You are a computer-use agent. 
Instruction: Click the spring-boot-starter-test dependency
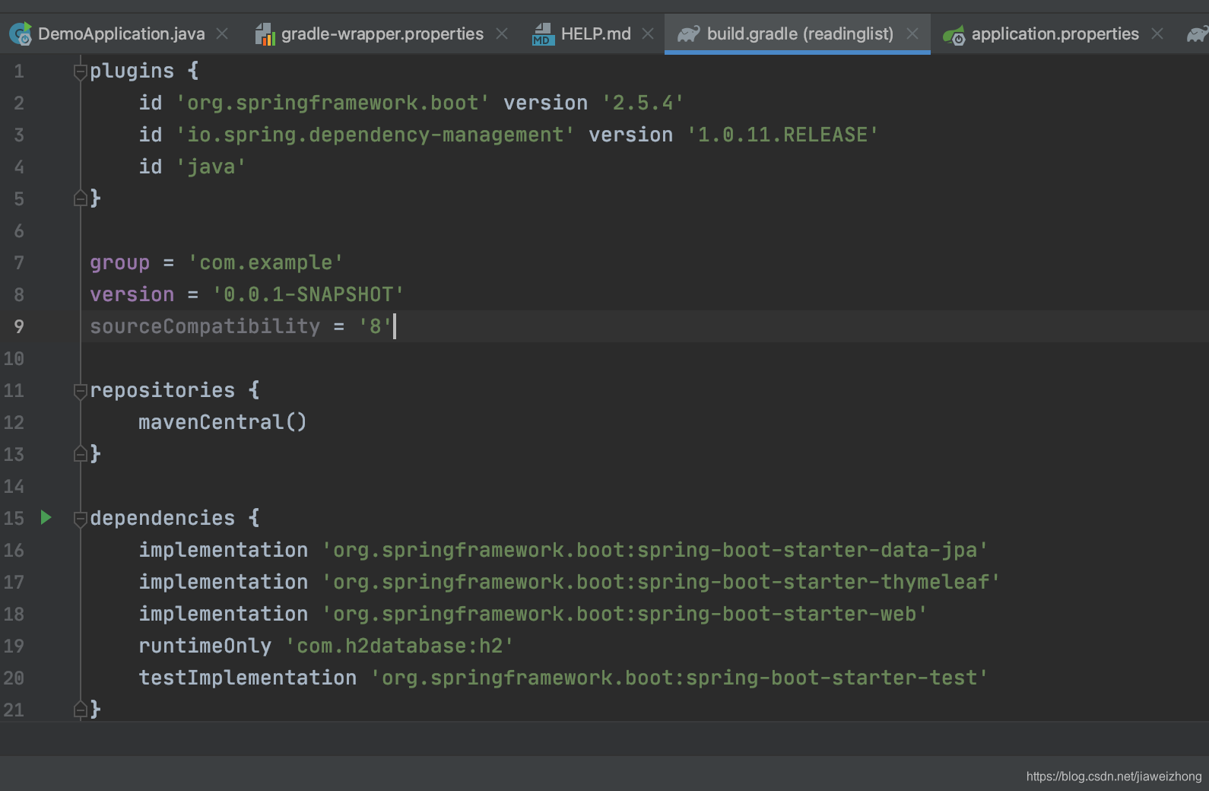click(680, 678)
